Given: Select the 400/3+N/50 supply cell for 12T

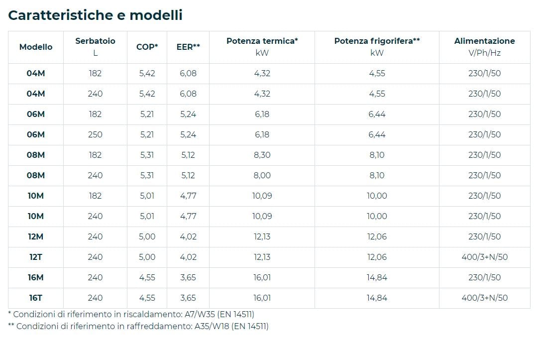Looking at the screenshot, I should (x=484, y=257).
